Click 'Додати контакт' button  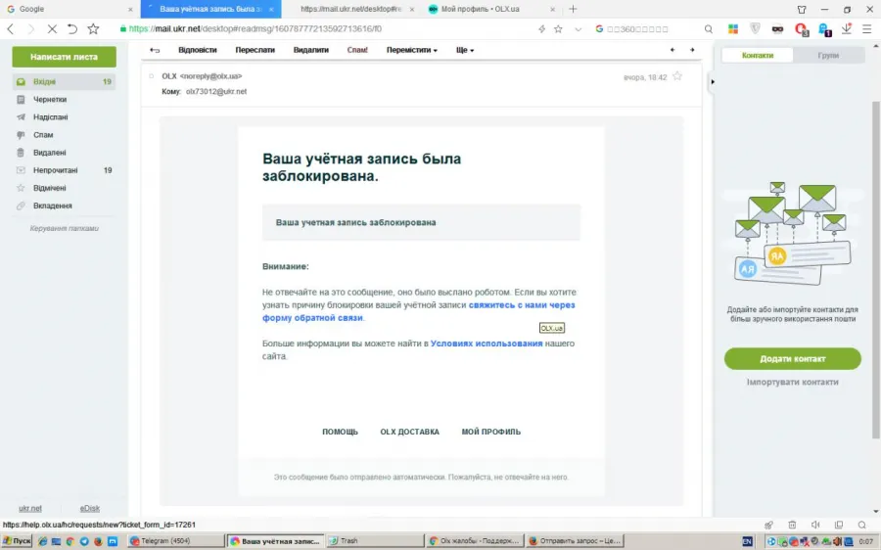(x=792, y=359)
